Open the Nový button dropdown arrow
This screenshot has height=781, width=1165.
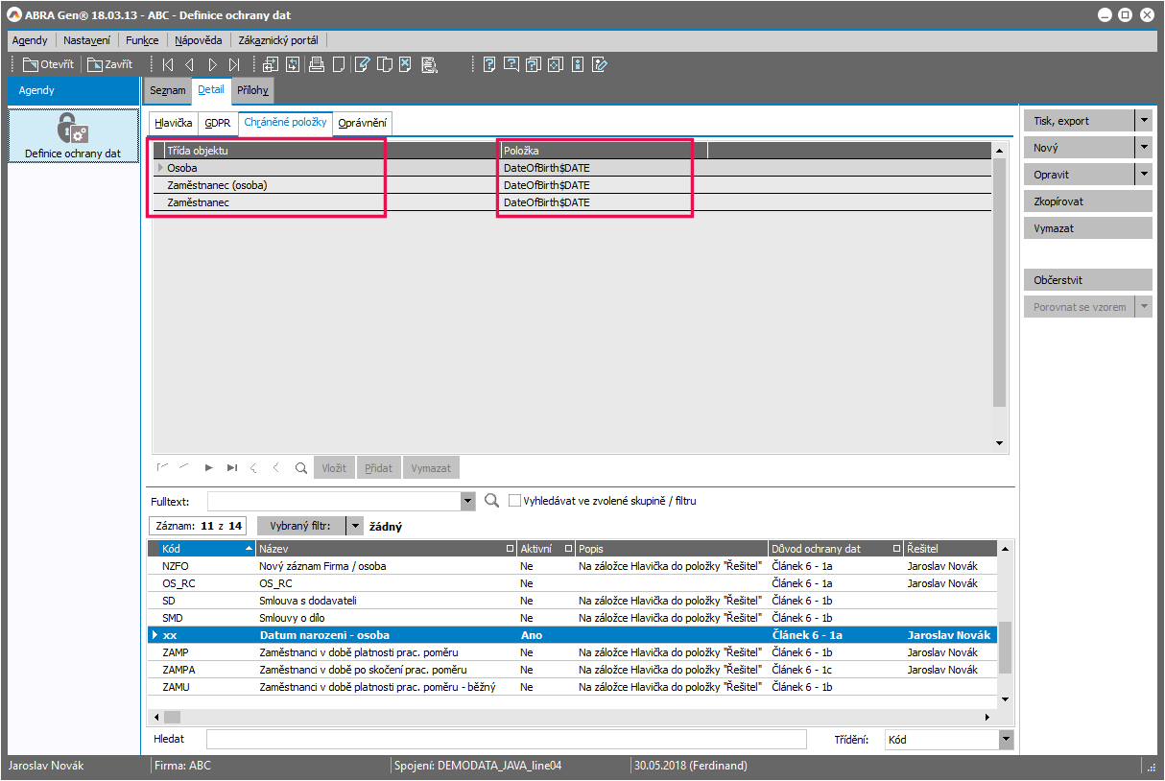[1143, 149]
